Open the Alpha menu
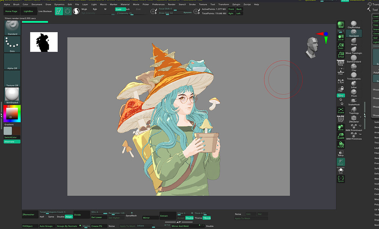Screen dimensions: 379x229 pos(7,4)
